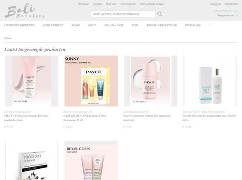Open the Atamé brand category

click(76, 25)
